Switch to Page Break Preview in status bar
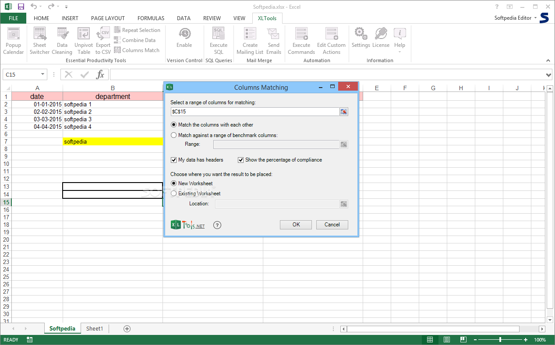Viewport: 555px width, 345px height. click(463, 340)
